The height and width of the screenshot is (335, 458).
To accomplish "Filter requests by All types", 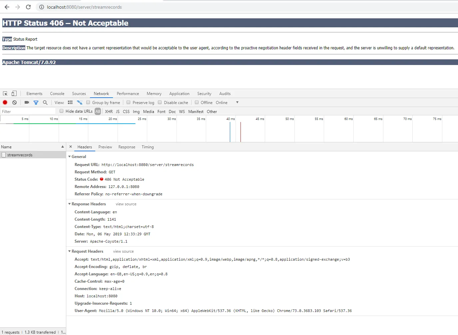I will [x=98, y=112].
